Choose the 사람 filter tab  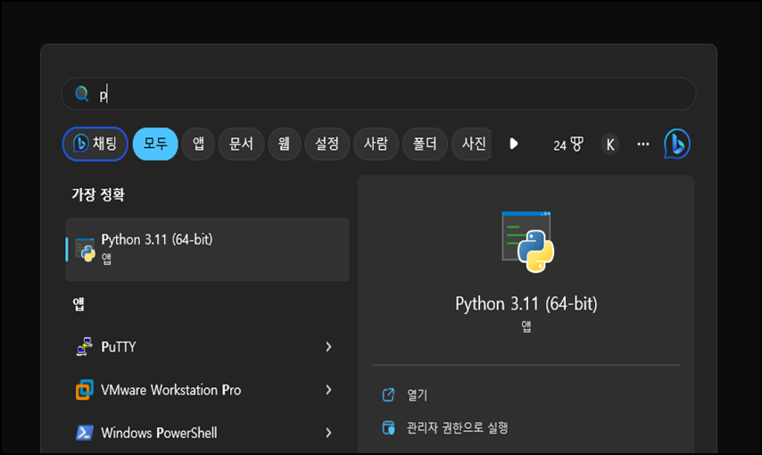click(377, 144)
